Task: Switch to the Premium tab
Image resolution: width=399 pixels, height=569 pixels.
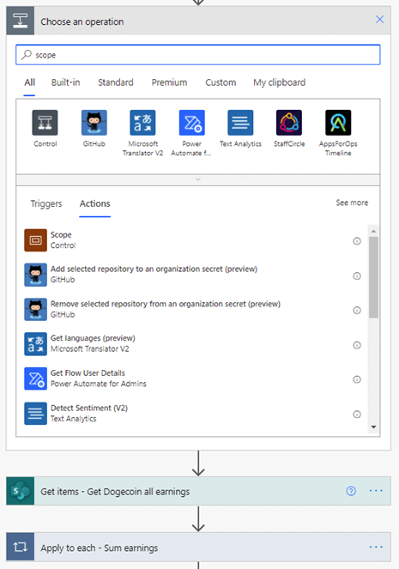Action: [x=169, y=82]
